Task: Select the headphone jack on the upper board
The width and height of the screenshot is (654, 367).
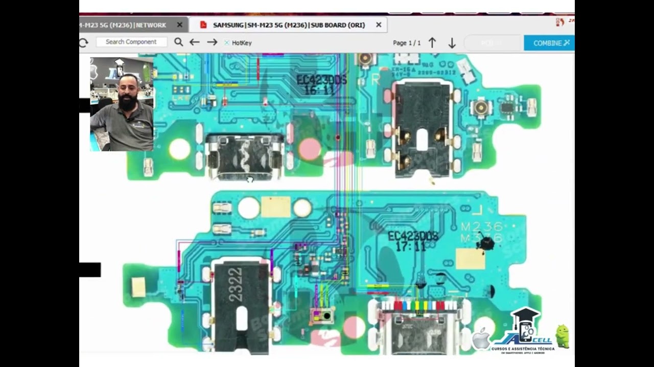Action: pos(422,129)
